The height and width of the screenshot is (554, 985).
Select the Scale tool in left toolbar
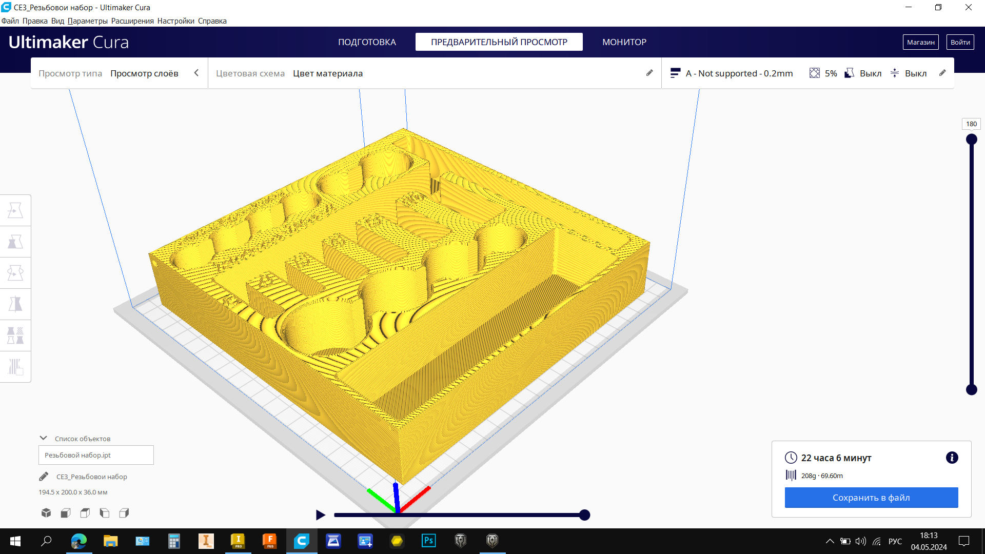15,242
